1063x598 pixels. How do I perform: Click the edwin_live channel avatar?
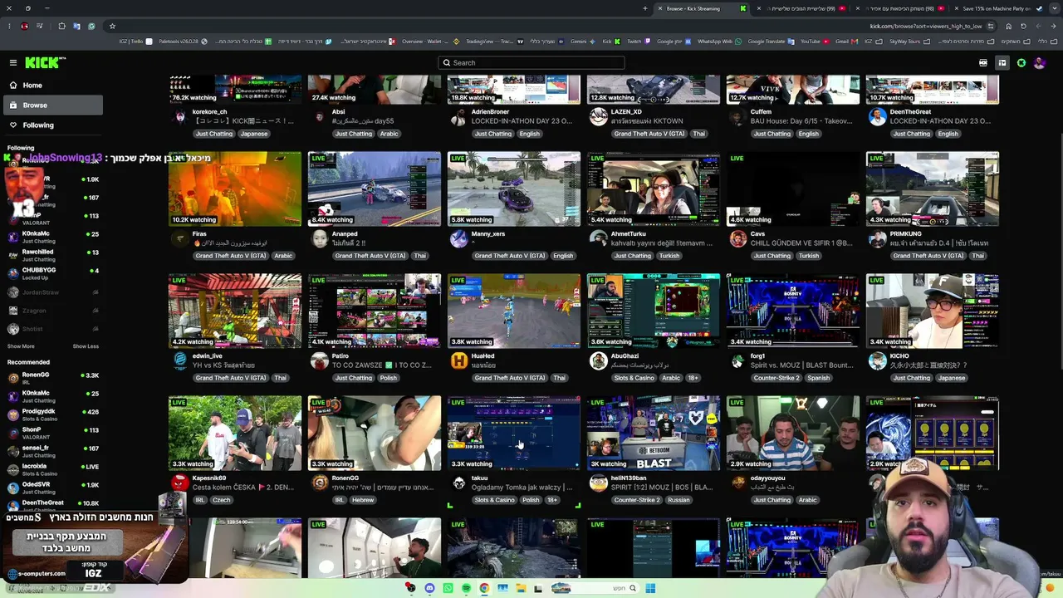point(179,360)
